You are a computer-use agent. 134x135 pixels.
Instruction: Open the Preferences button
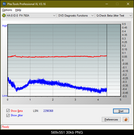click(111, 120)
